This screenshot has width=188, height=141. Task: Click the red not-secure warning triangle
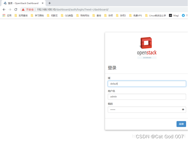pyautogui.click(x=23, y=9)
